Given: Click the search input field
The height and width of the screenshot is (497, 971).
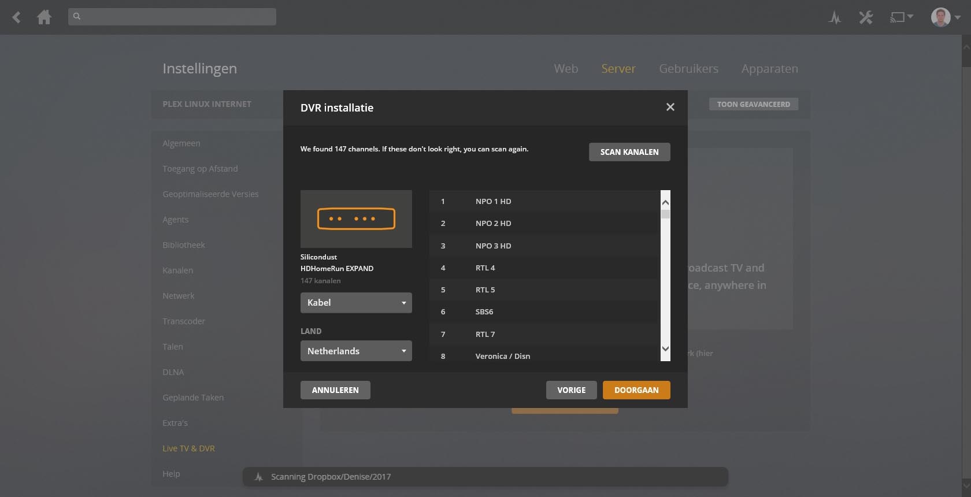Looking at the screenshot, I should click(172, 17).
